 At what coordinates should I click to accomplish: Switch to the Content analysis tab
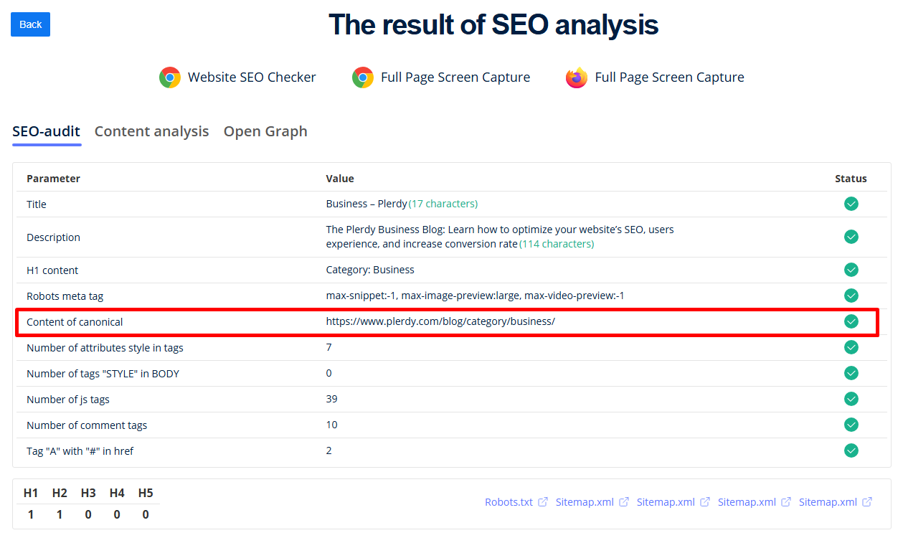click(x=151, y=131)
